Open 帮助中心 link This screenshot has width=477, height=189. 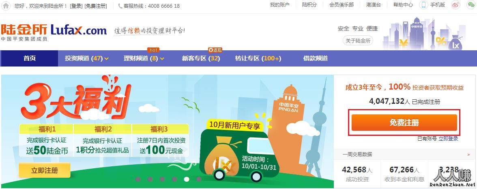click(403, 5)
